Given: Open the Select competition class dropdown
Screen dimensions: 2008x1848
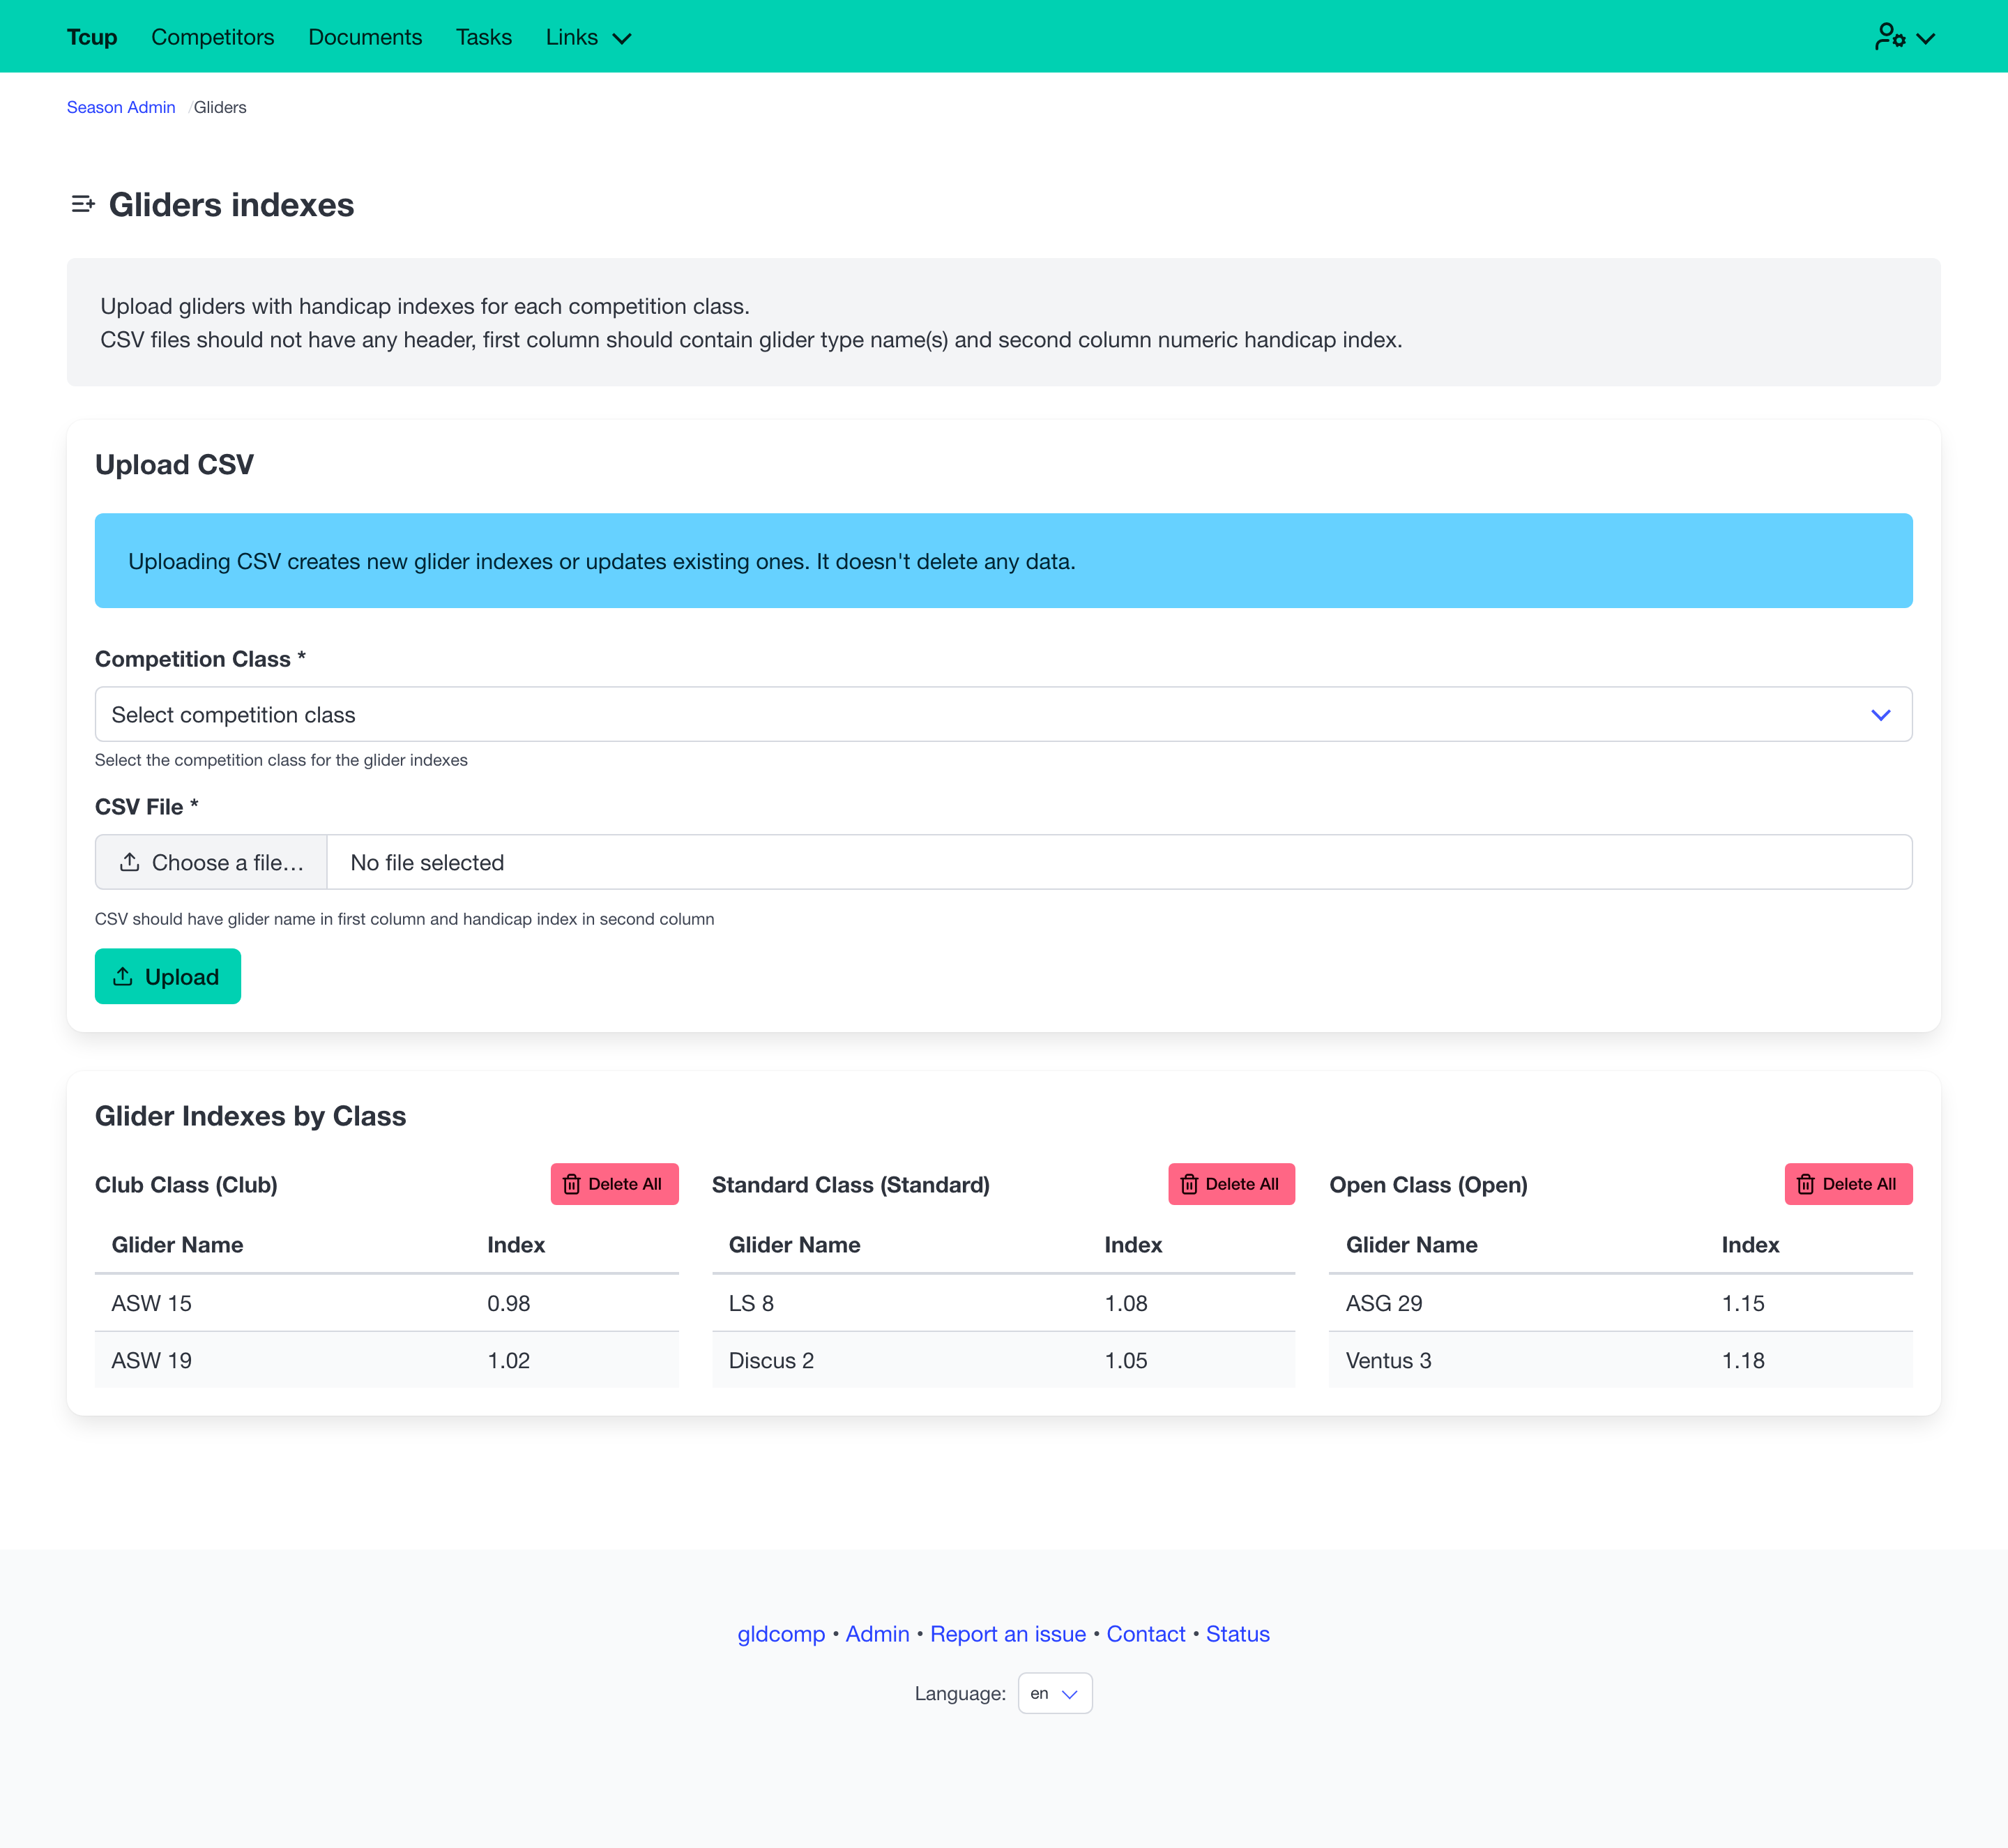Looking at the screenshot, I should click(x=1003, y=714).
